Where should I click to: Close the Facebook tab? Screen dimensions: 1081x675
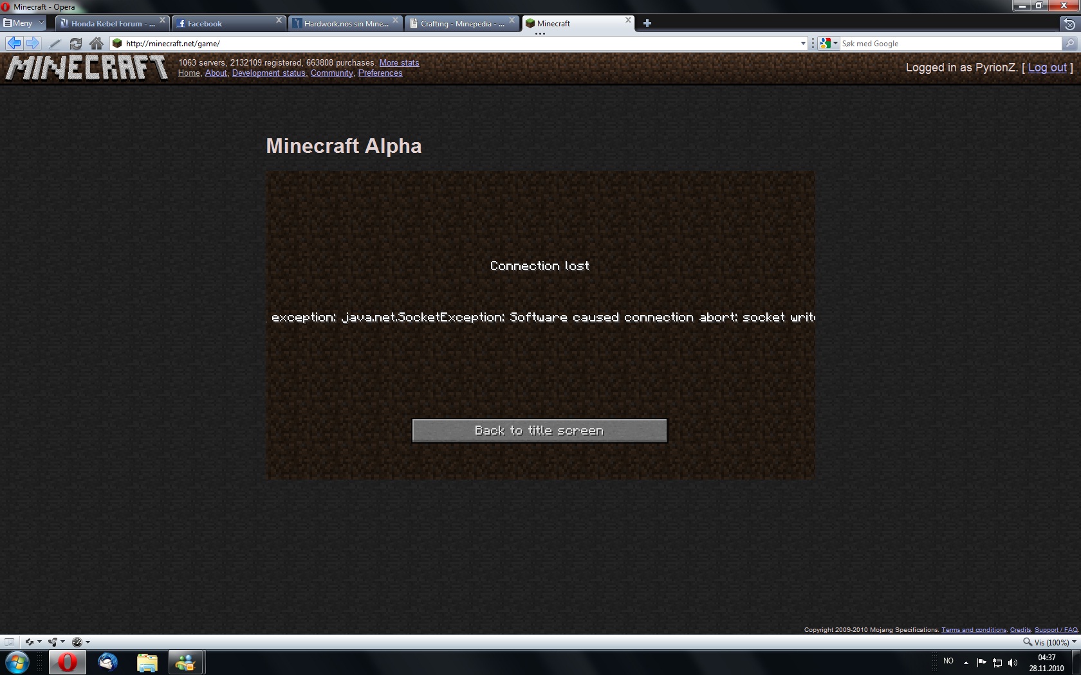pos(279,21)
